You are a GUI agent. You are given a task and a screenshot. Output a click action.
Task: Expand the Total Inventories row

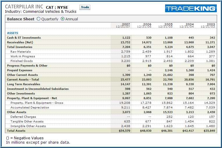19,47
